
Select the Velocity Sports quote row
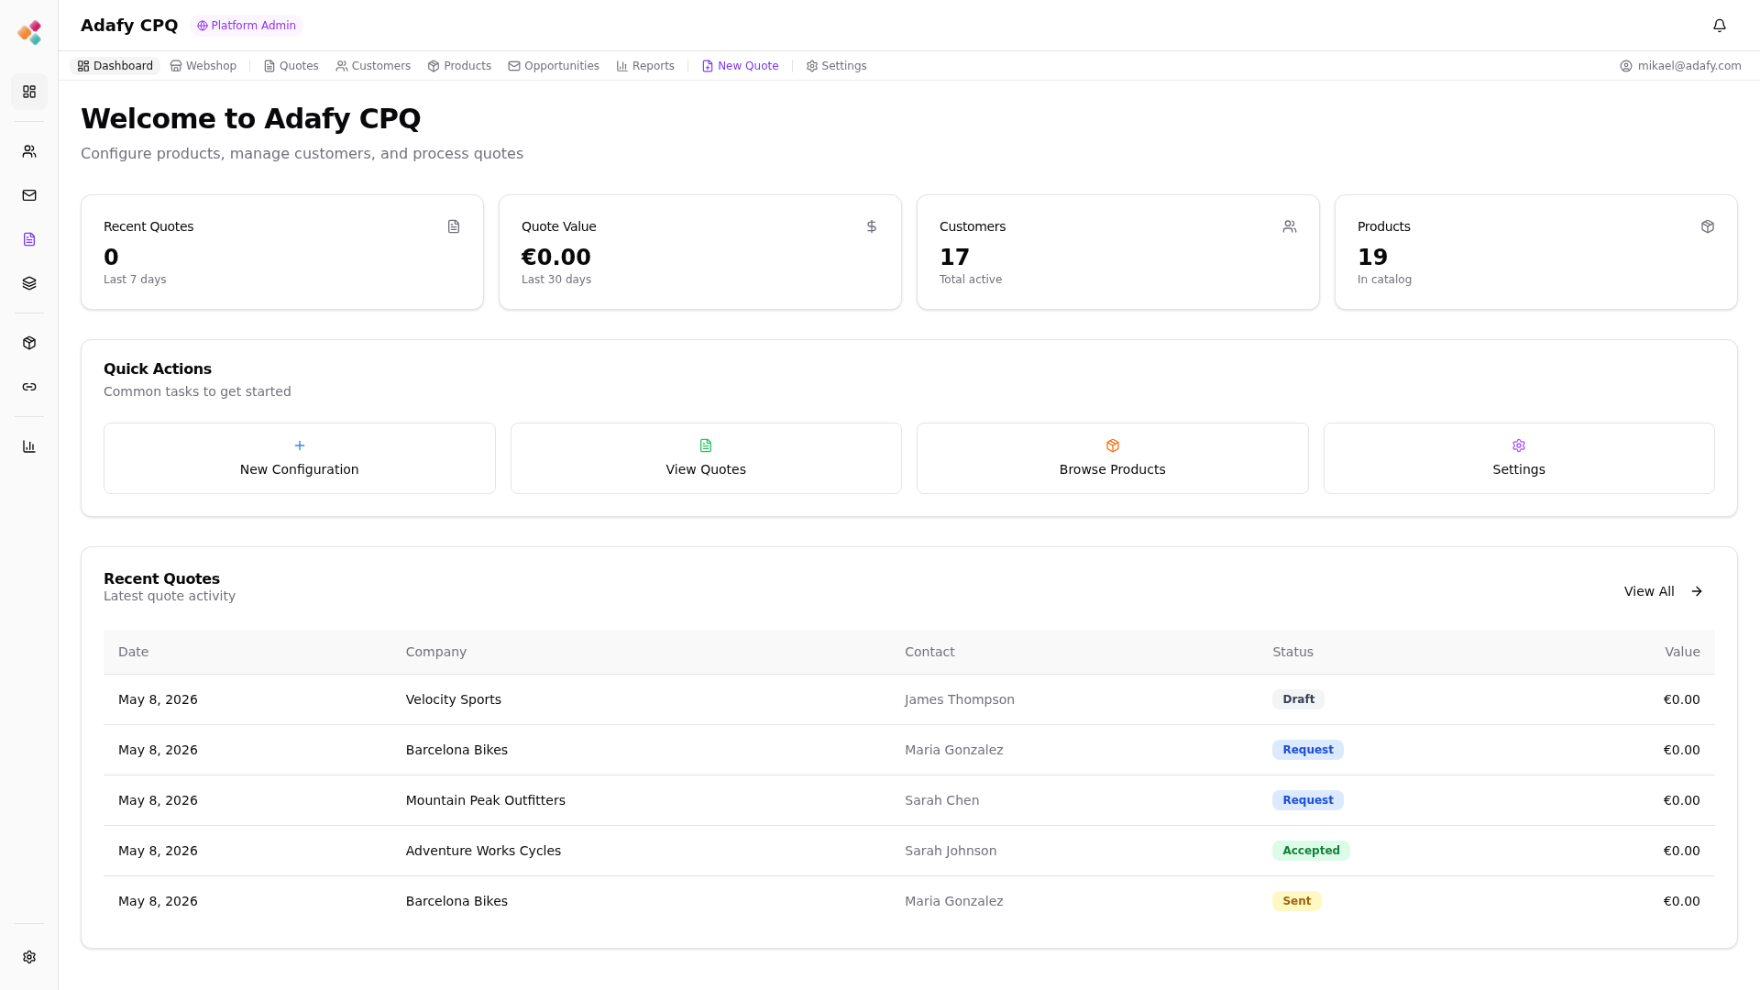[909, 699]
